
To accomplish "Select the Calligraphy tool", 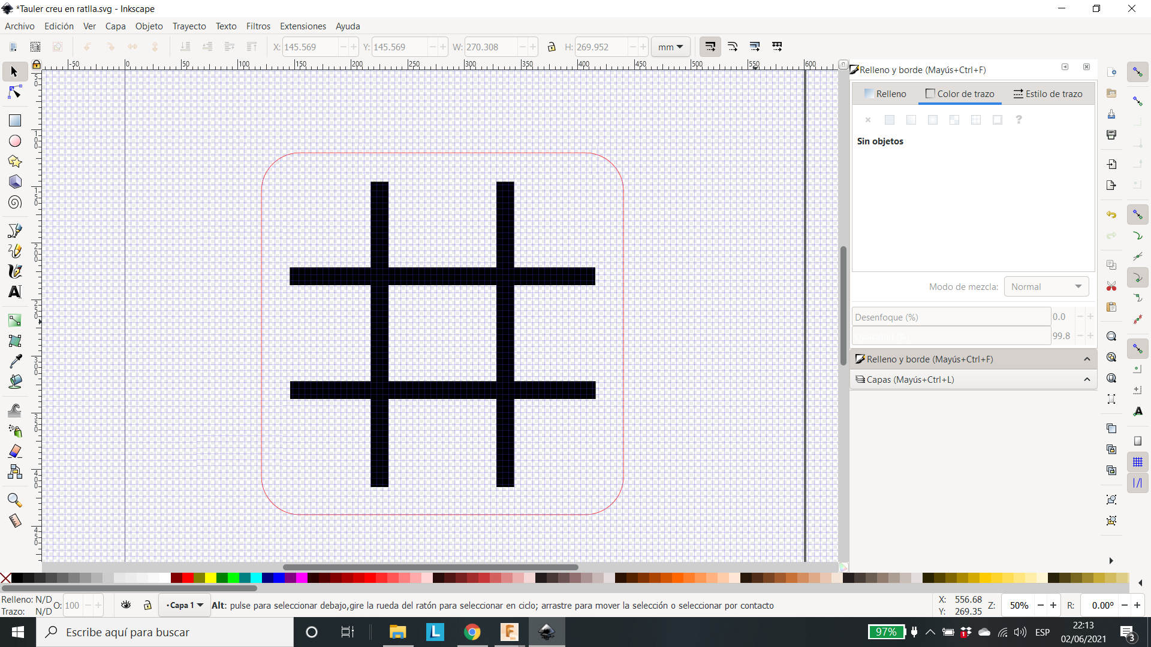I will pos(14,271).
